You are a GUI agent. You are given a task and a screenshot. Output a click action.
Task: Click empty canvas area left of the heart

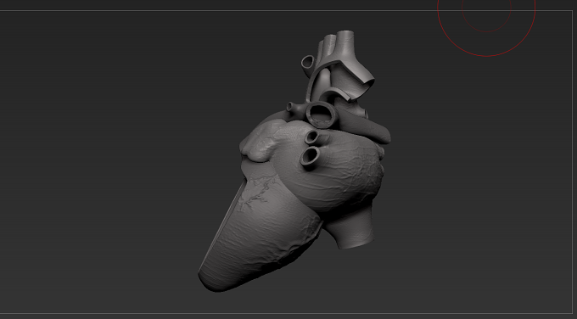pos(110,165)
